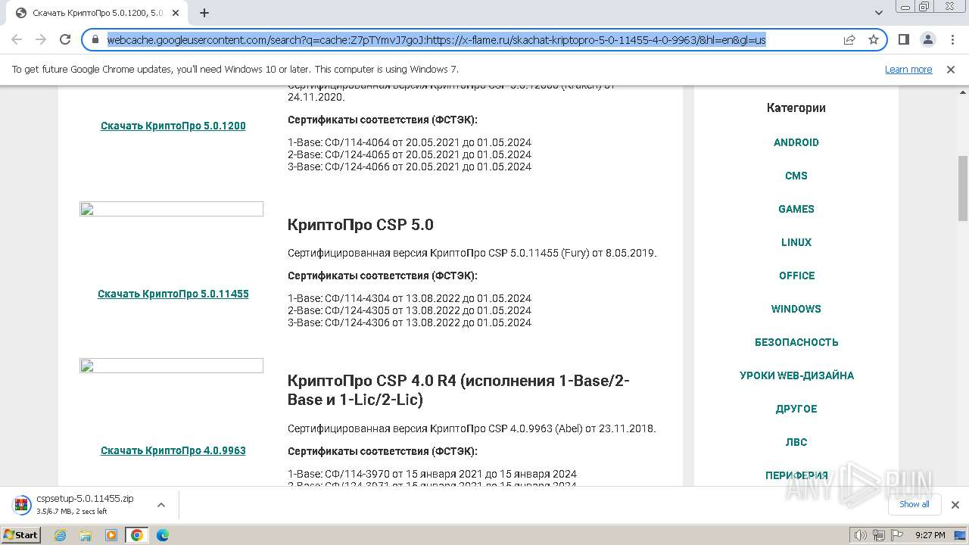The image size is (969, 545).
Task: Open Chrome profile avatar
Action: 927,39
